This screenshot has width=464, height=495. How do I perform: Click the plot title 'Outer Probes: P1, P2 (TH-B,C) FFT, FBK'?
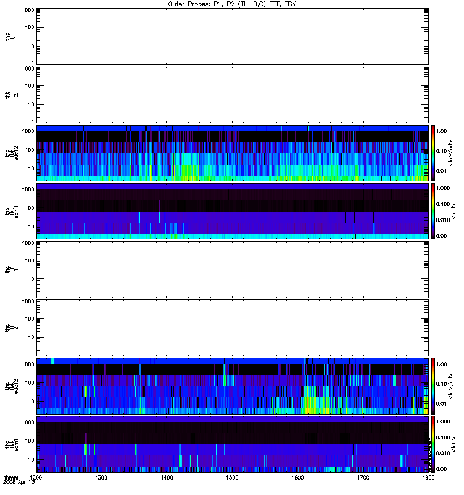232,4
